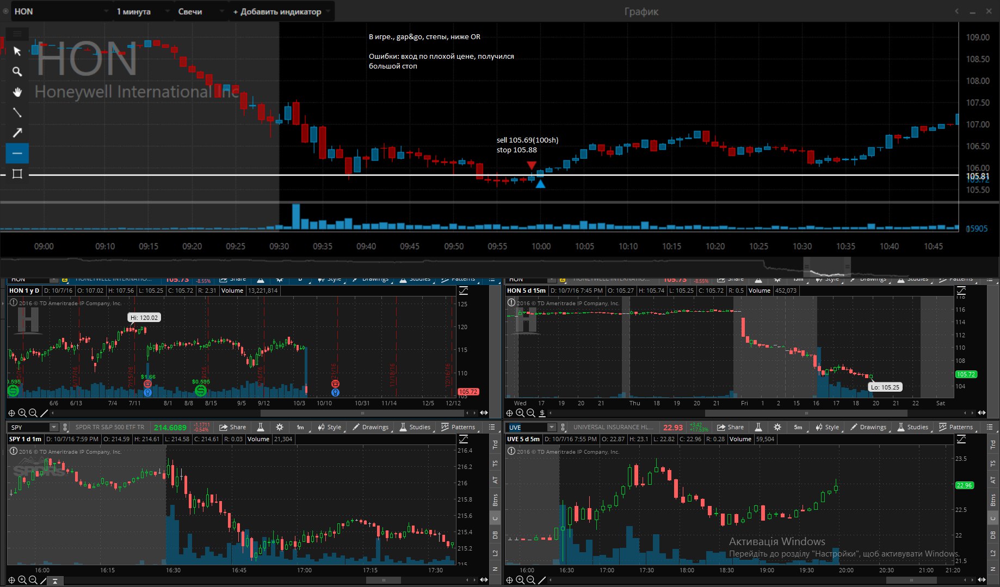The image size is (1000, 587).
Task: Select the arrow cursor tool
Action: pos(17,51)
